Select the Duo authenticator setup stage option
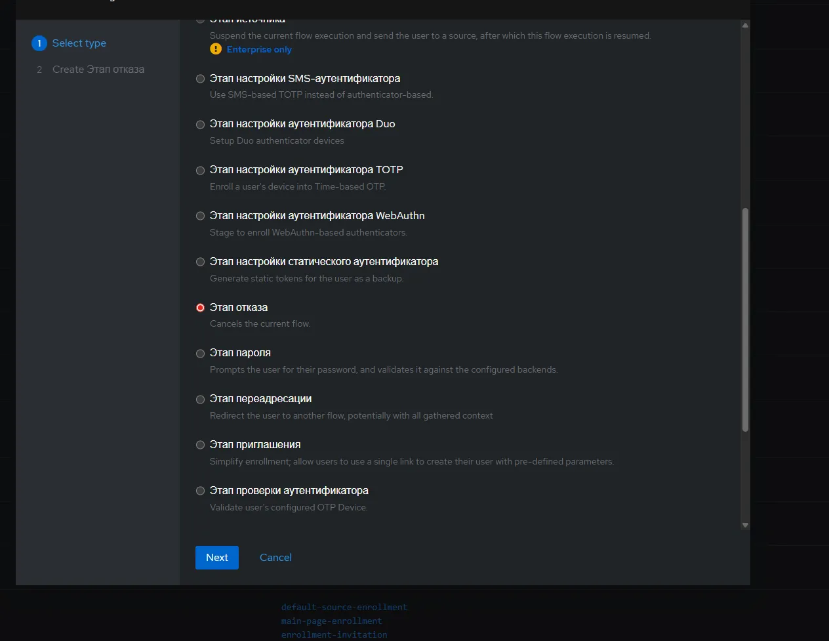The width and height of the screenshot is (829, 641). click(201, 125)
